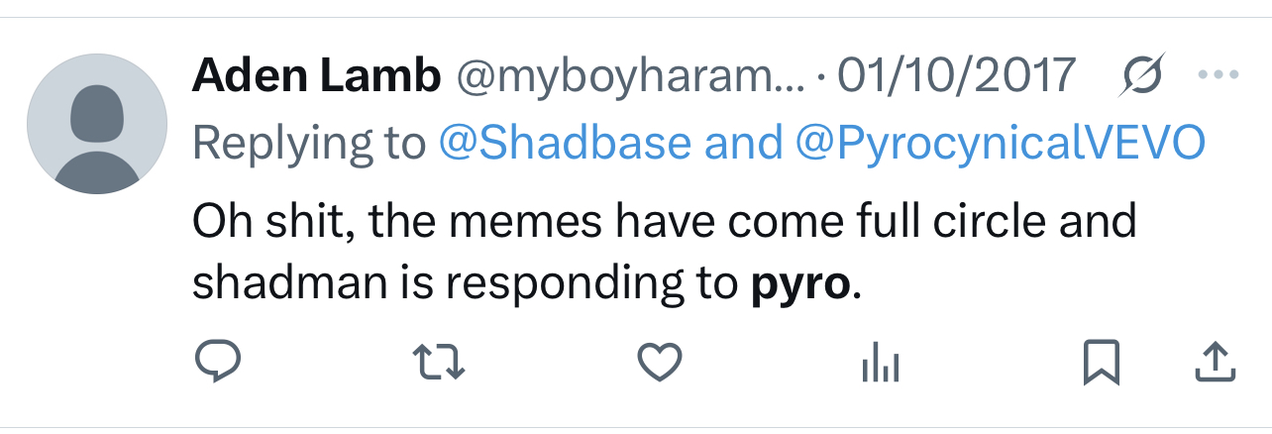Share the tweet with the upload icon

pyautogui.click(x=1216, y=363)
